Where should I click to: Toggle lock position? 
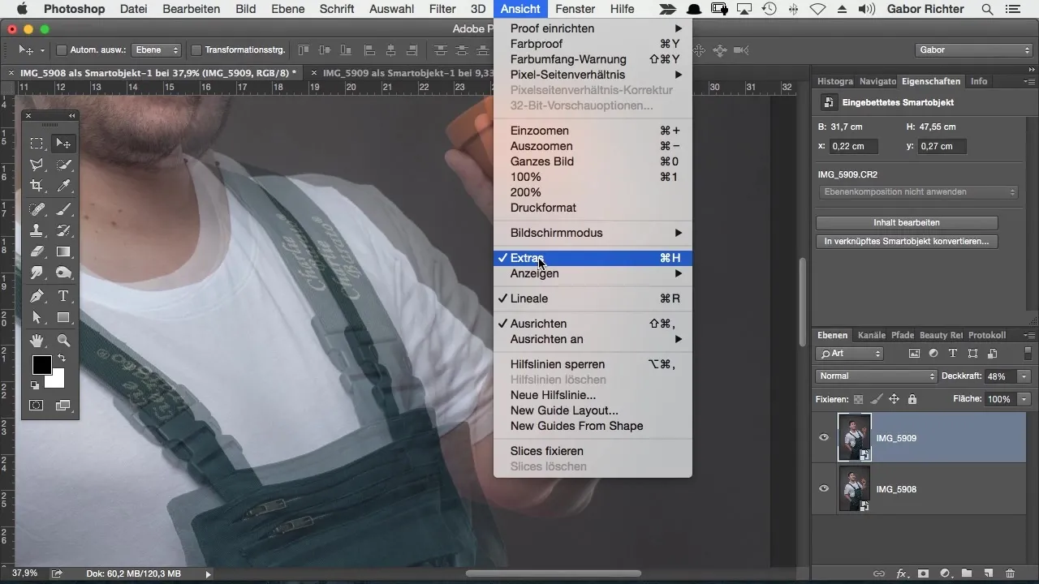click(894, 399)
